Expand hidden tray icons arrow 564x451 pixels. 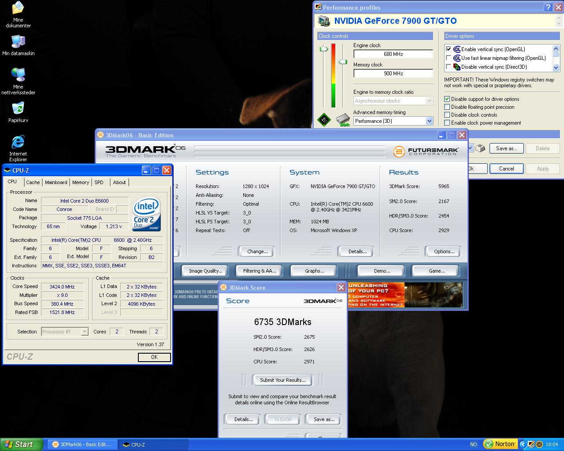(x=523, y=444)
